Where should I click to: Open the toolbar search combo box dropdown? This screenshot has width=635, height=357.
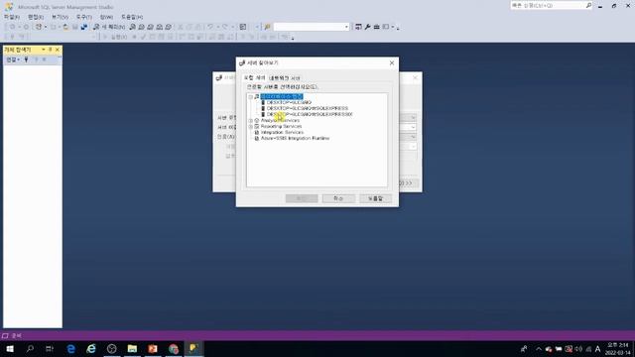[x=346, y=27]
